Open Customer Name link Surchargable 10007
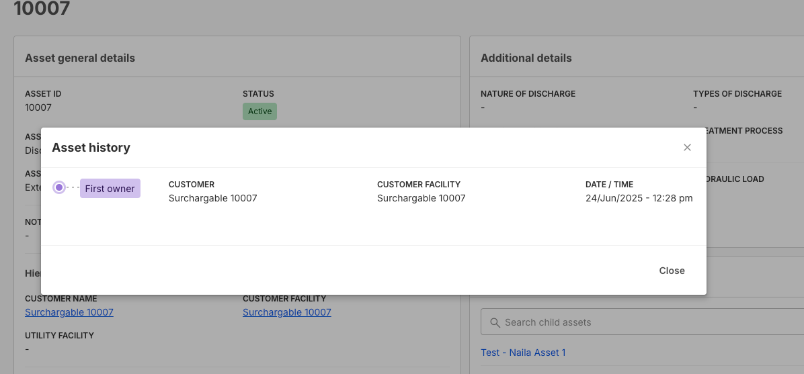The image size is (804, 374). pyautogui.click(x=69, y=312)
